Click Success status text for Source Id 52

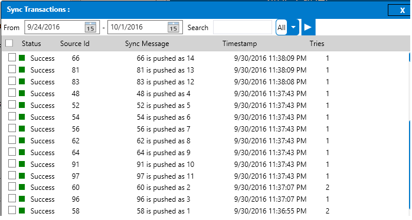42,106
